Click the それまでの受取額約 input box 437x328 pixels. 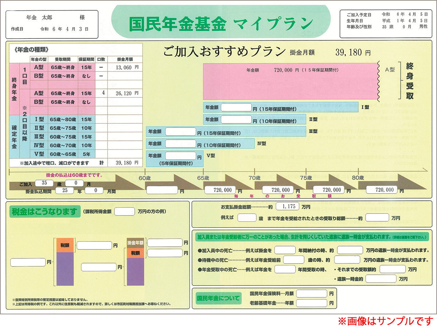(x=393, y=269)
